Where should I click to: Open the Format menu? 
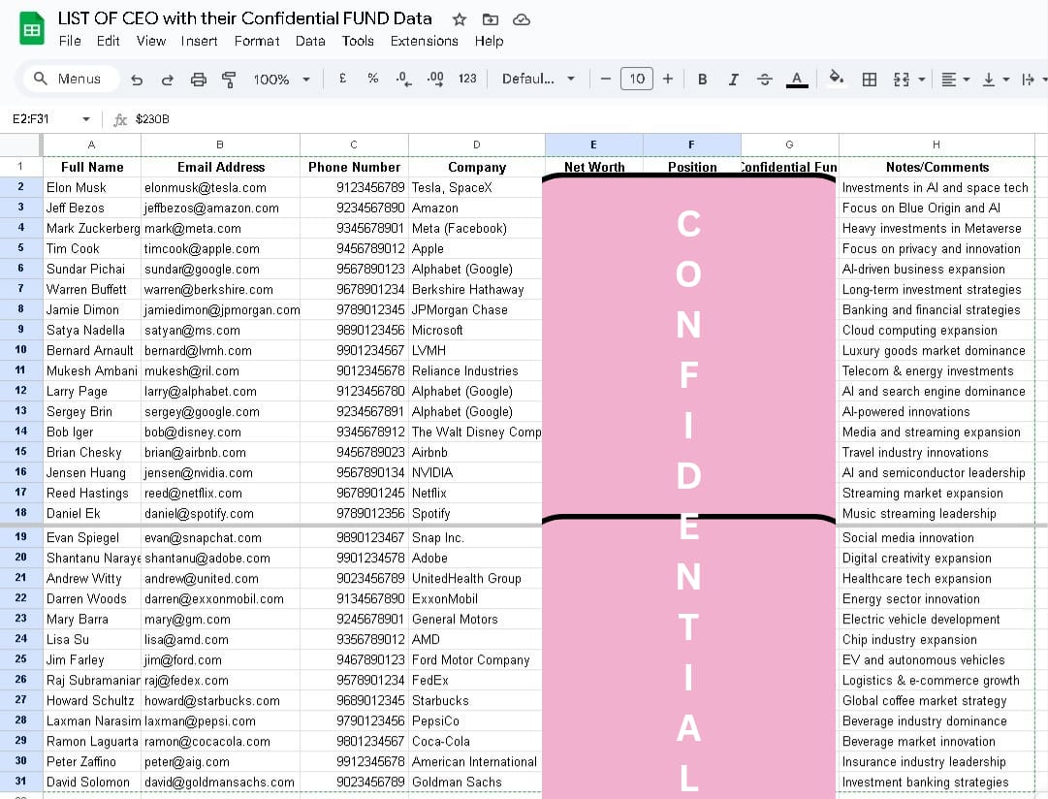pos(257,41)
